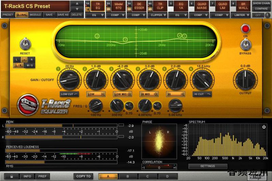Click SHOW CHAIN button
Image resolution: width=272 pixels, height=181 pixels.
(x=261, y=3)
